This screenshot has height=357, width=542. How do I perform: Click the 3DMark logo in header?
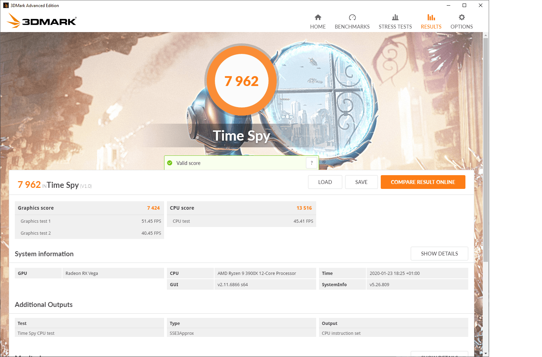coord(42,20)
